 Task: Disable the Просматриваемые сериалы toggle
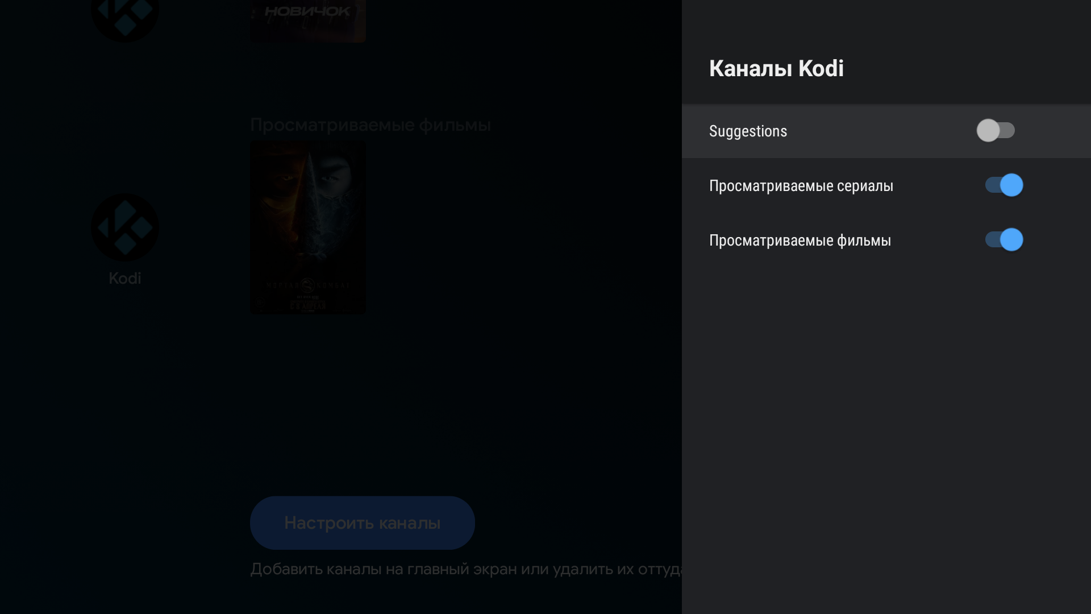click(x=1004, y=185)
